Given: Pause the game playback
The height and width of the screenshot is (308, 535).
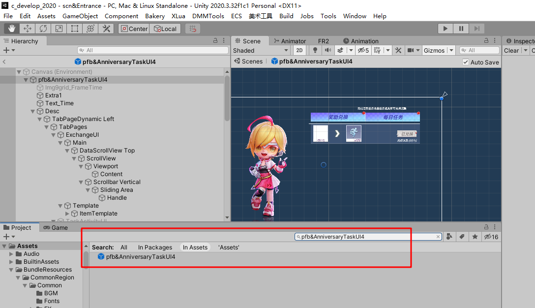Looking at the screenshot, I should (461, 29).
